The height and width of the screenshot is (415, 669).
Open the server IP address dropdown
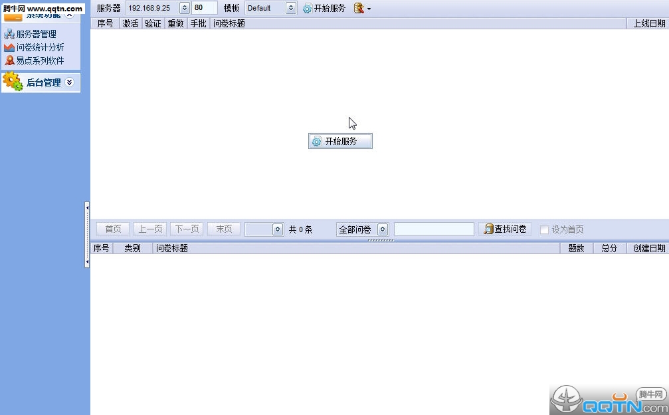[x=184, y=8]
